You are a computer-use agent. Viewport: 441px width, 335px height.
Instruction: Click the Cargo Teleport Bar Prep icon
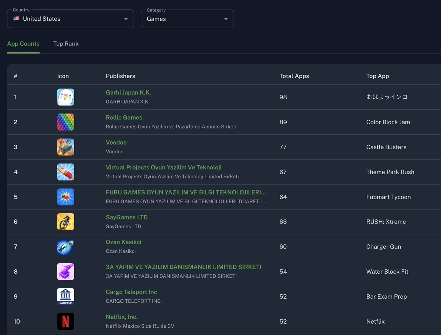pos(66,297)
